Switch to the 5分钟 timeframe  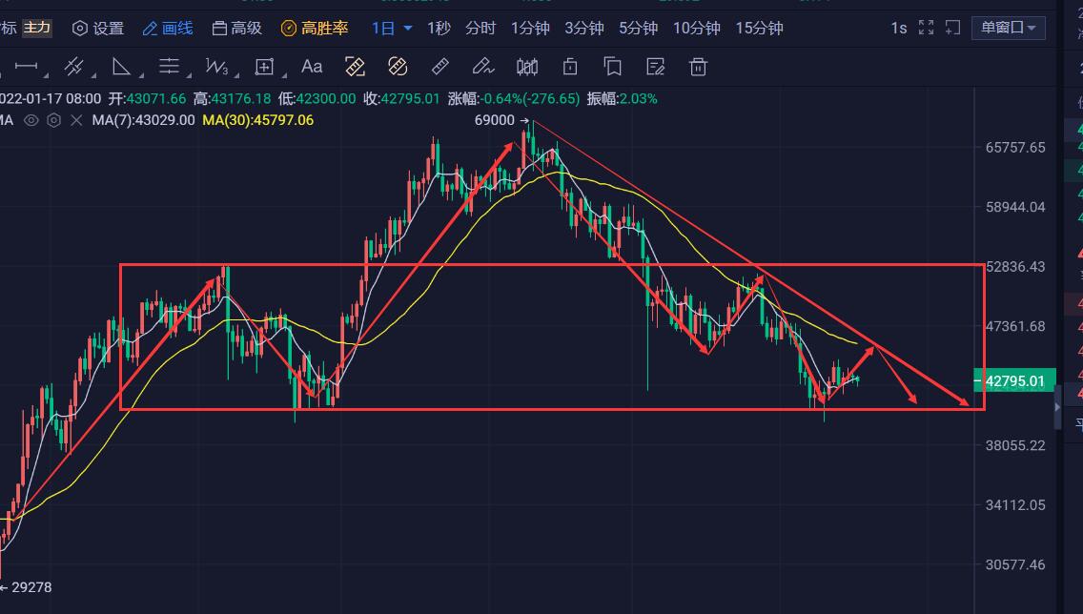[638, 28]
